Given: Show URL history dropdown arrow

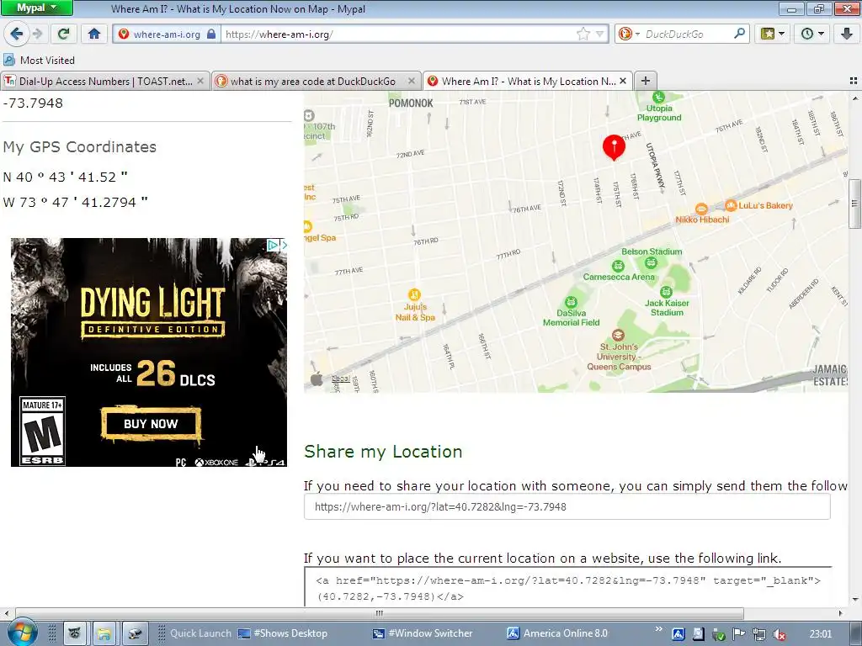Looking at the screenshot, I should (x=599, y=34).
